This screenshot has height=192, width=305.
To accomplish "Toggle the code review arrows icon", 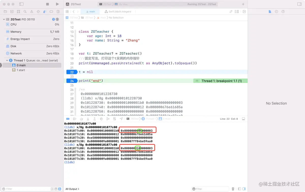I will pos(231,12).
